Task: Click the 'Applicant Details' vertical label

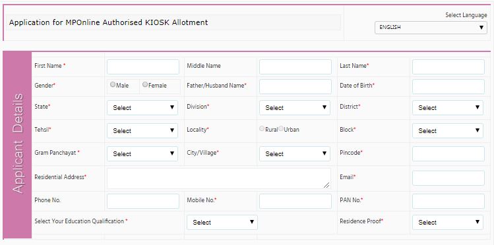Action: coord(17,143)
